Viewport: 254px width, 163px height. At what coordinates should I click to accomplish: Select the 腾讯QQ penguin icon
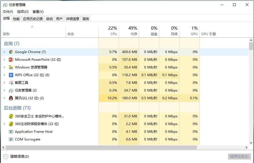[11, 98]
